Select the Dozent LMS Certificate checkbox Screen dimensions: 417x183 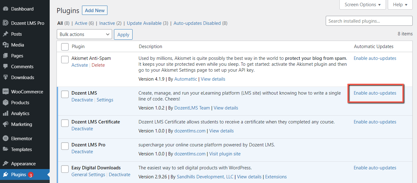(x=65, y=123)
